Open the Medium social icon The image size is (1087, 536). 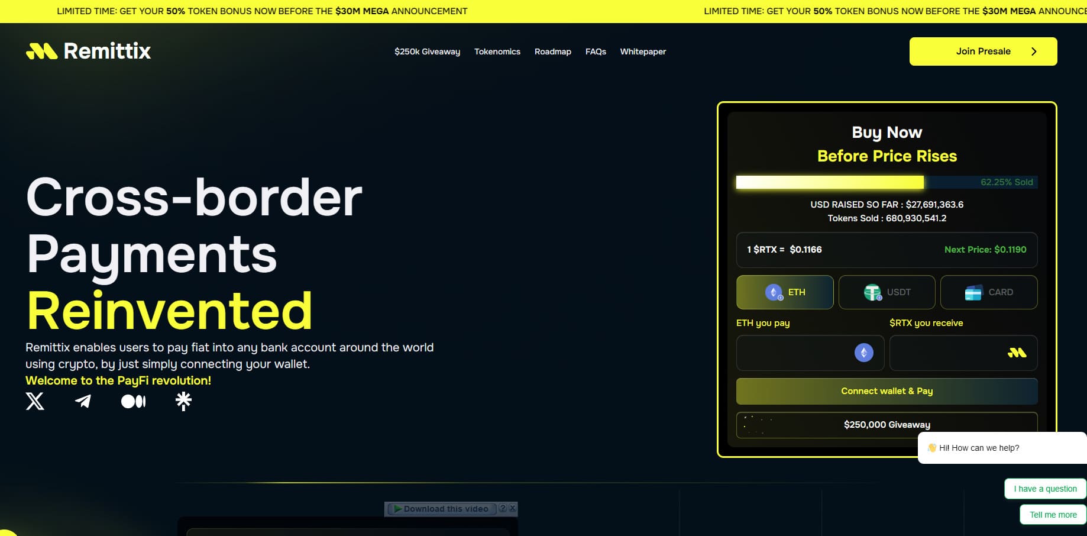tap(133, 402)
